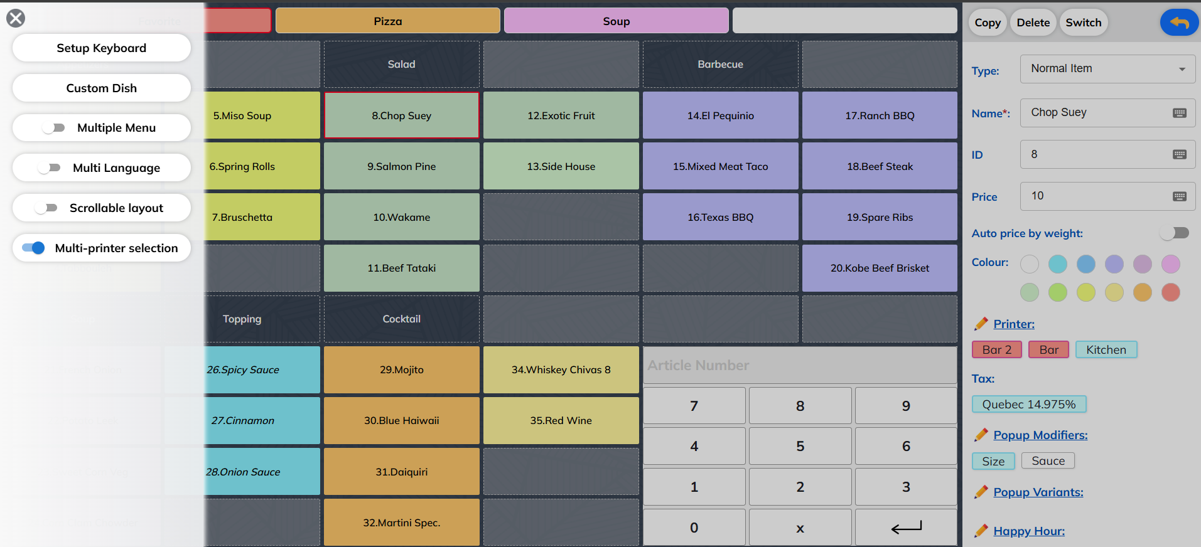Select the Cocktail section header
The height and width of the screenshot is (547, 1201).
coord(402,319)
